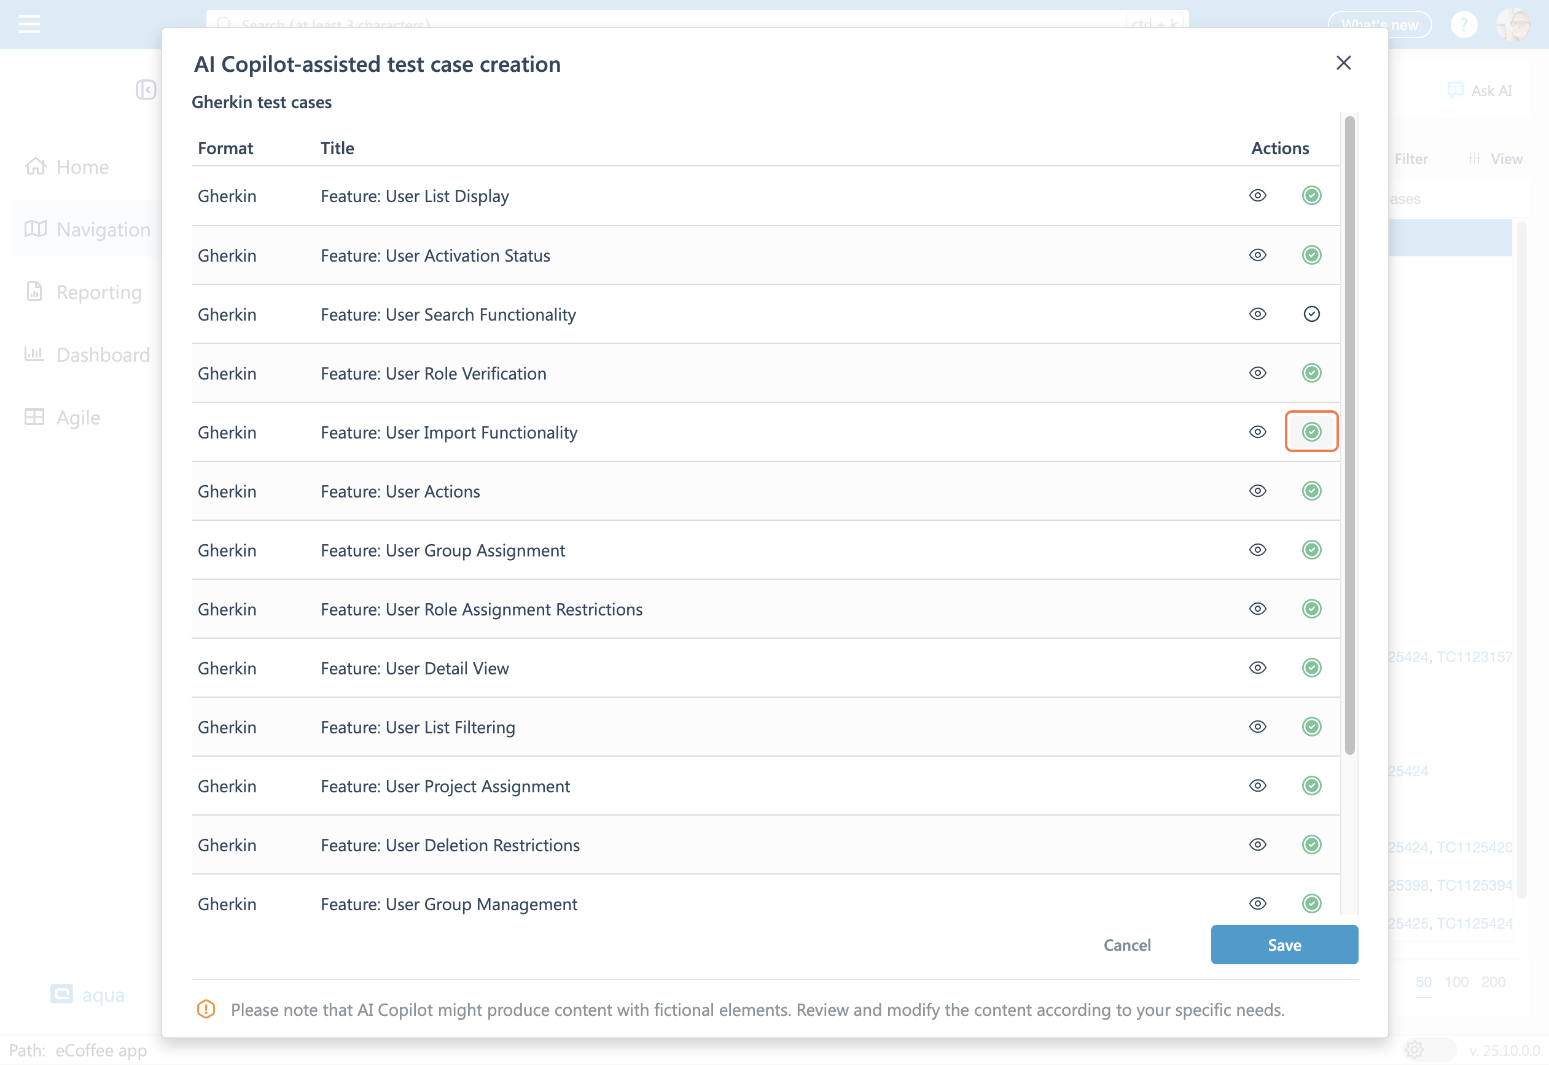View User Role Verification test case details
The height and width of the screenshot is (1065, 1549).
click(x=1257, y=373)
